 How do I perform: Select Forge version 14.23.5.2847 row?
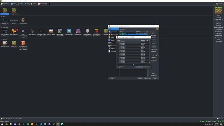133,48
